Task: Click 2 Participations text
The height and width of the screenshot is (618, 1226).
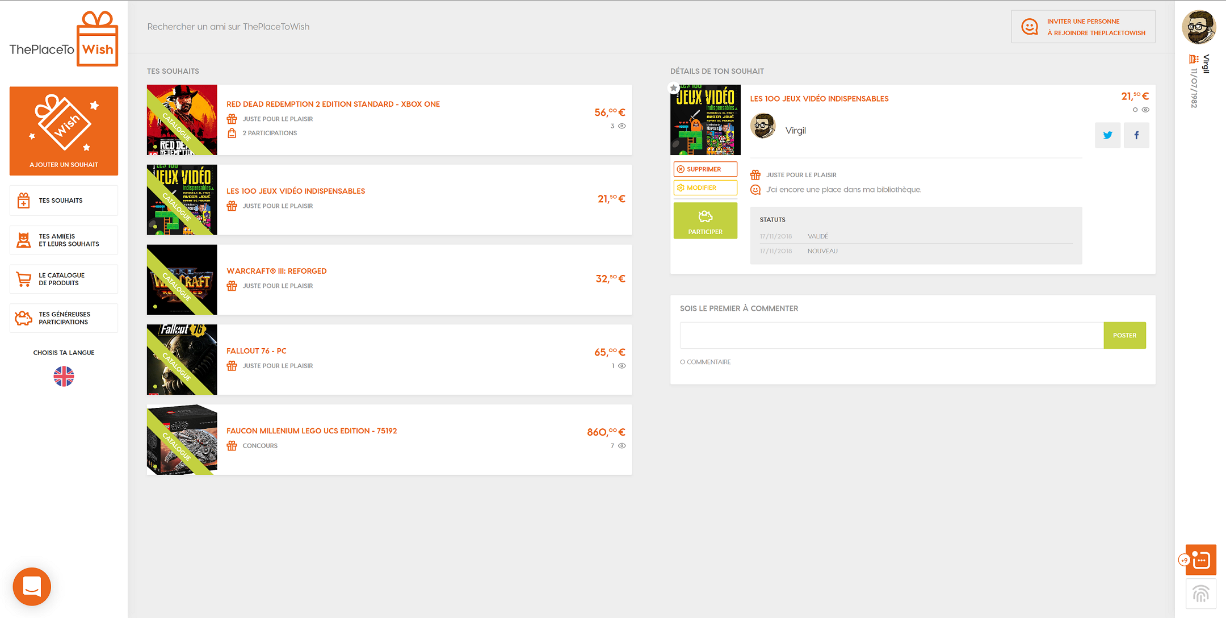Action: point(270,133)
